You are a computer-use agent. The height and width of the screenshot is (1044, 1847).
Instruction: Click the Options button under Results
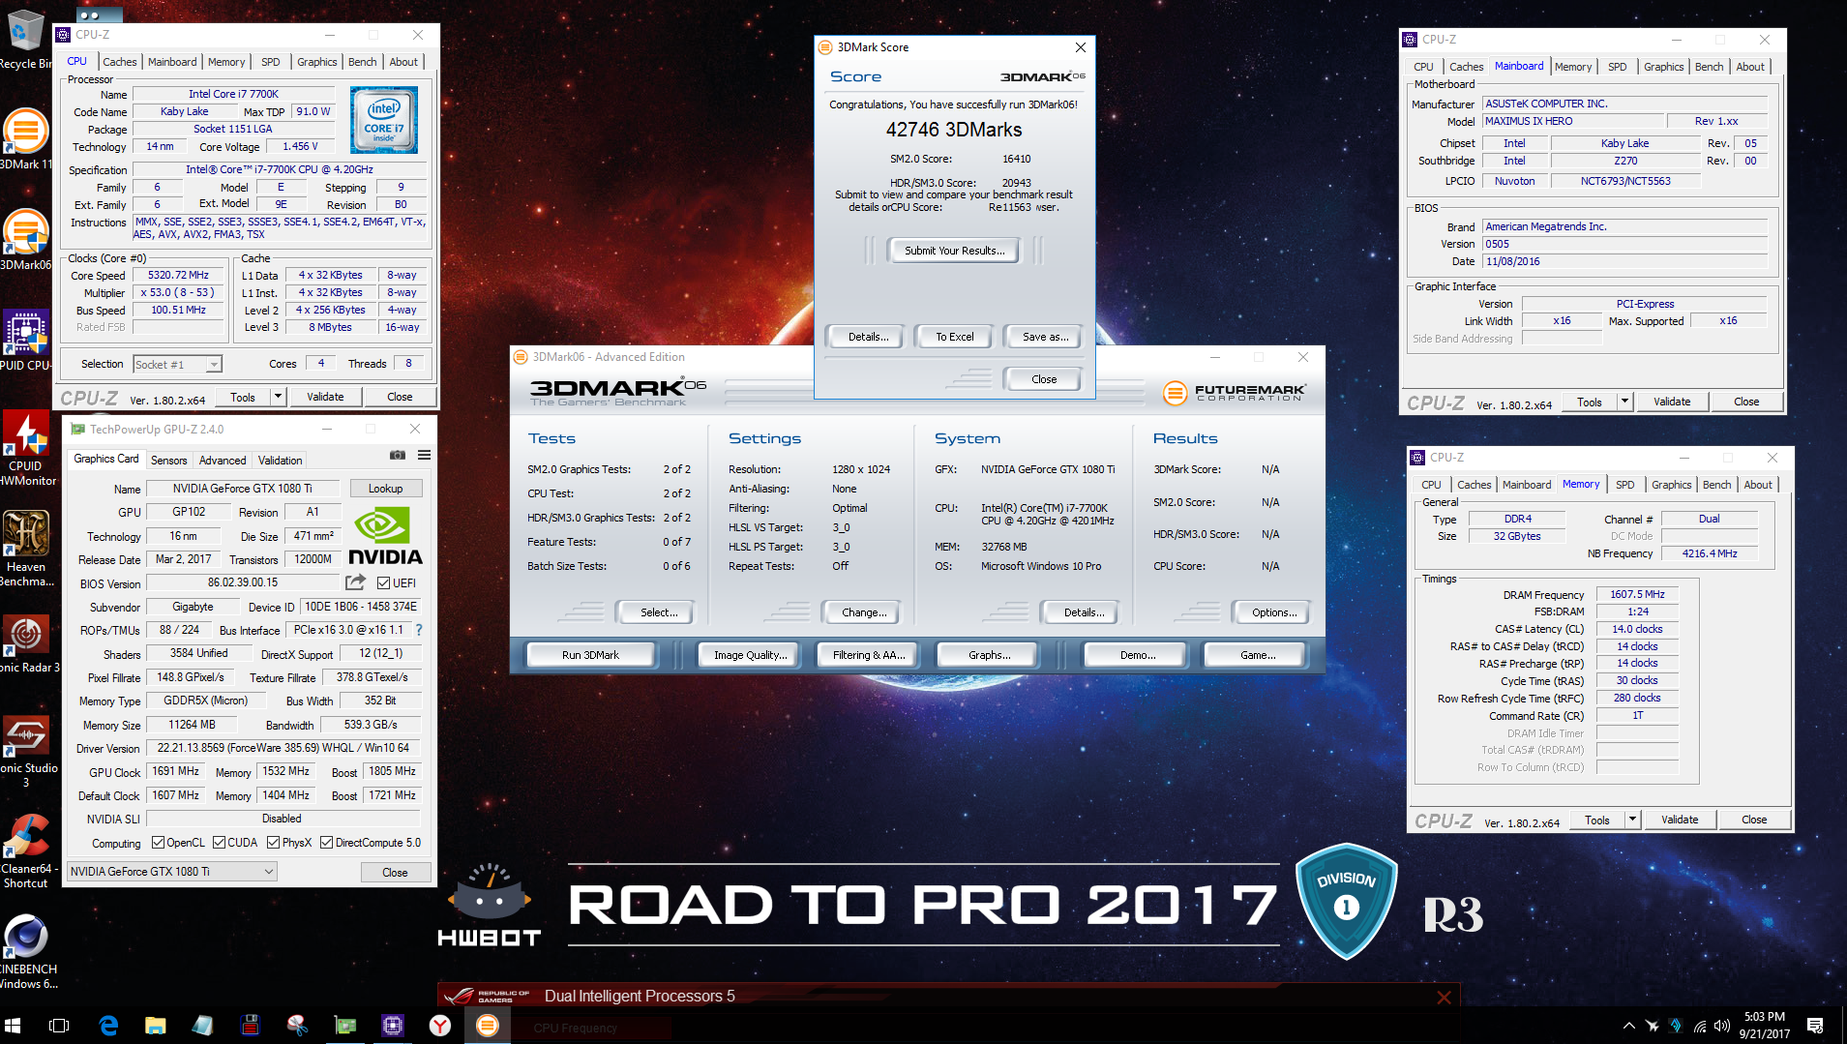[1274, 612]
